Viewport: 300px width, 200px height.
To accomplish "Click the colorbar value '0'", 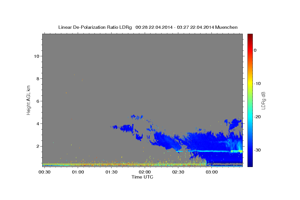I will pos(255,50).
